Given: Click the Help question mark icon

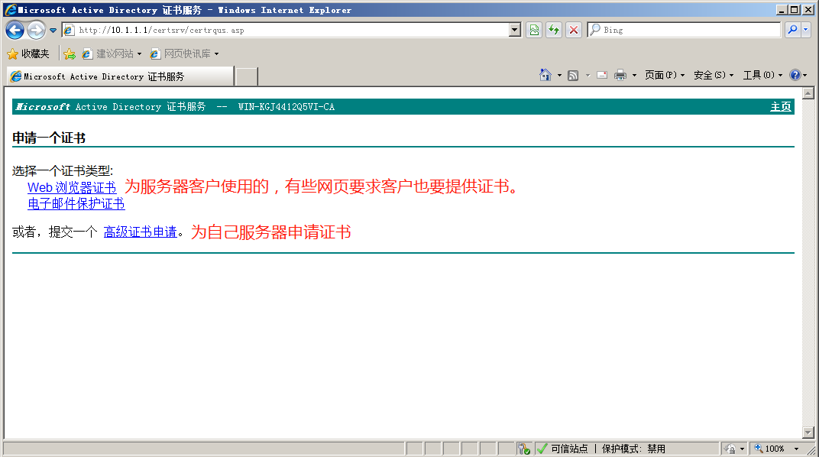Looking at the screenshot, I should tap(795, 75).
